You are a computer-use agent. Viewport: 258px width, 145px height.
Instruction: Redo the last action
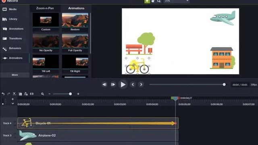pyautogui.click(x=9, y=94)
